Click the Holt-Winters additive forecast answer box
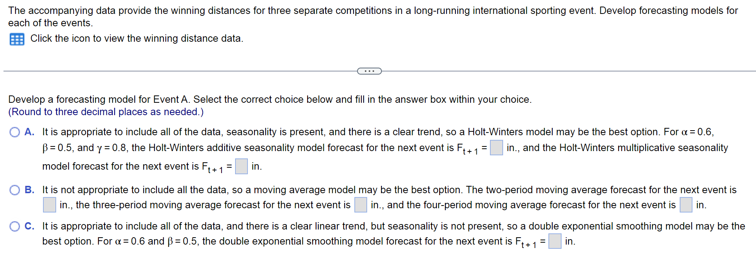 (x=496, y=148)
